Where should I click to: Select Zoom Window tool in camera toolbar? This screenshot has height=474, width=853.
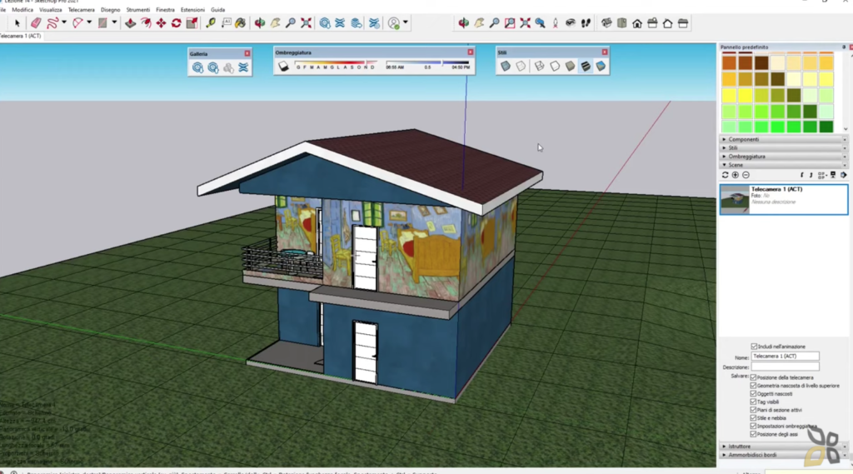coord(510,22)
